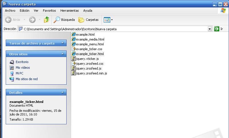229x138 pixels.
Task: Click the example_media.html file icon
Action: (x=73, y=39)
